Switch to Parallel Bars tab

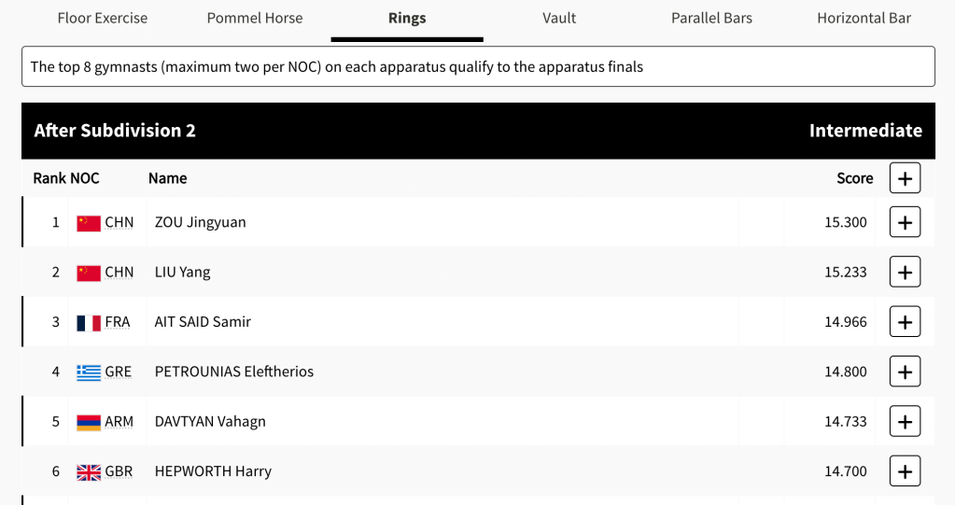point(711,18)
